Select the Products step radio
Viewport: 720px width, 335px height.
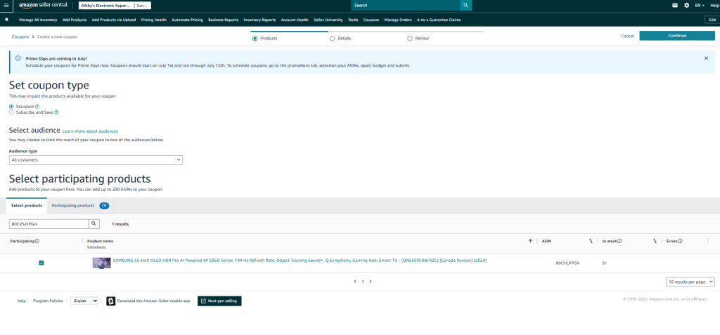[255, 39]
